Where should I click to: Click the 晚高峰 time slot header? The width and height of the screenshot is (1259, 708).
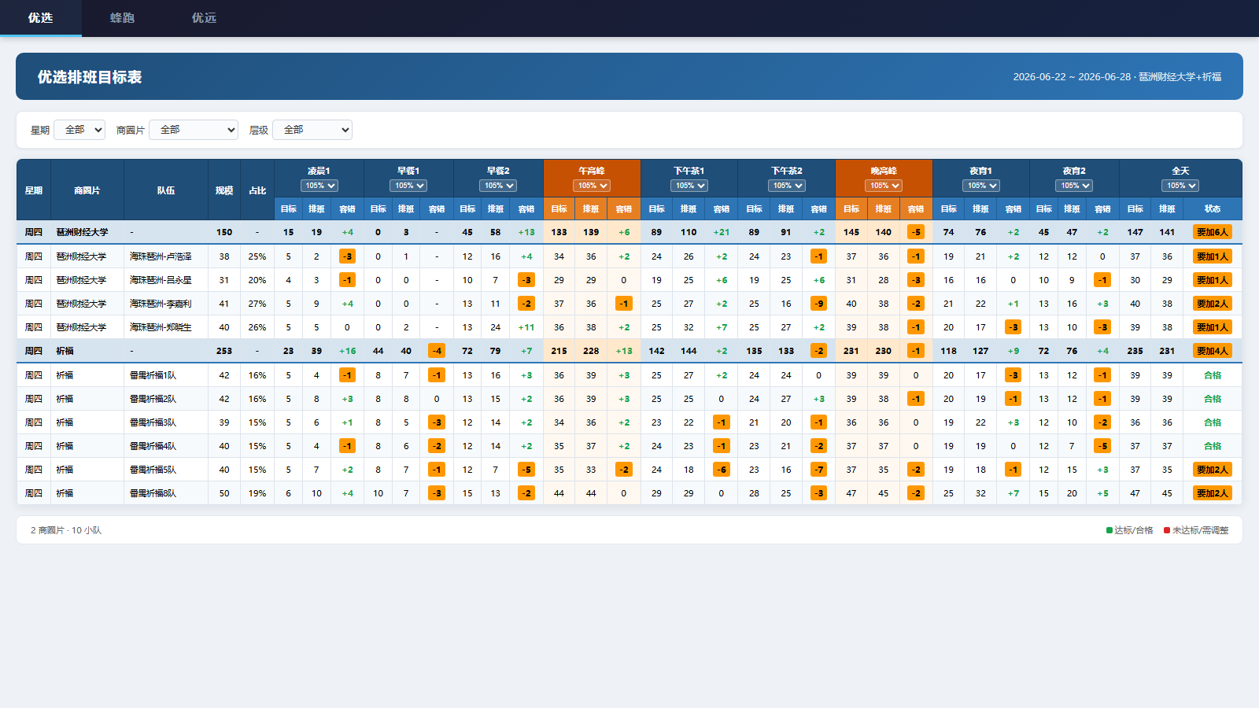point(884,171)
